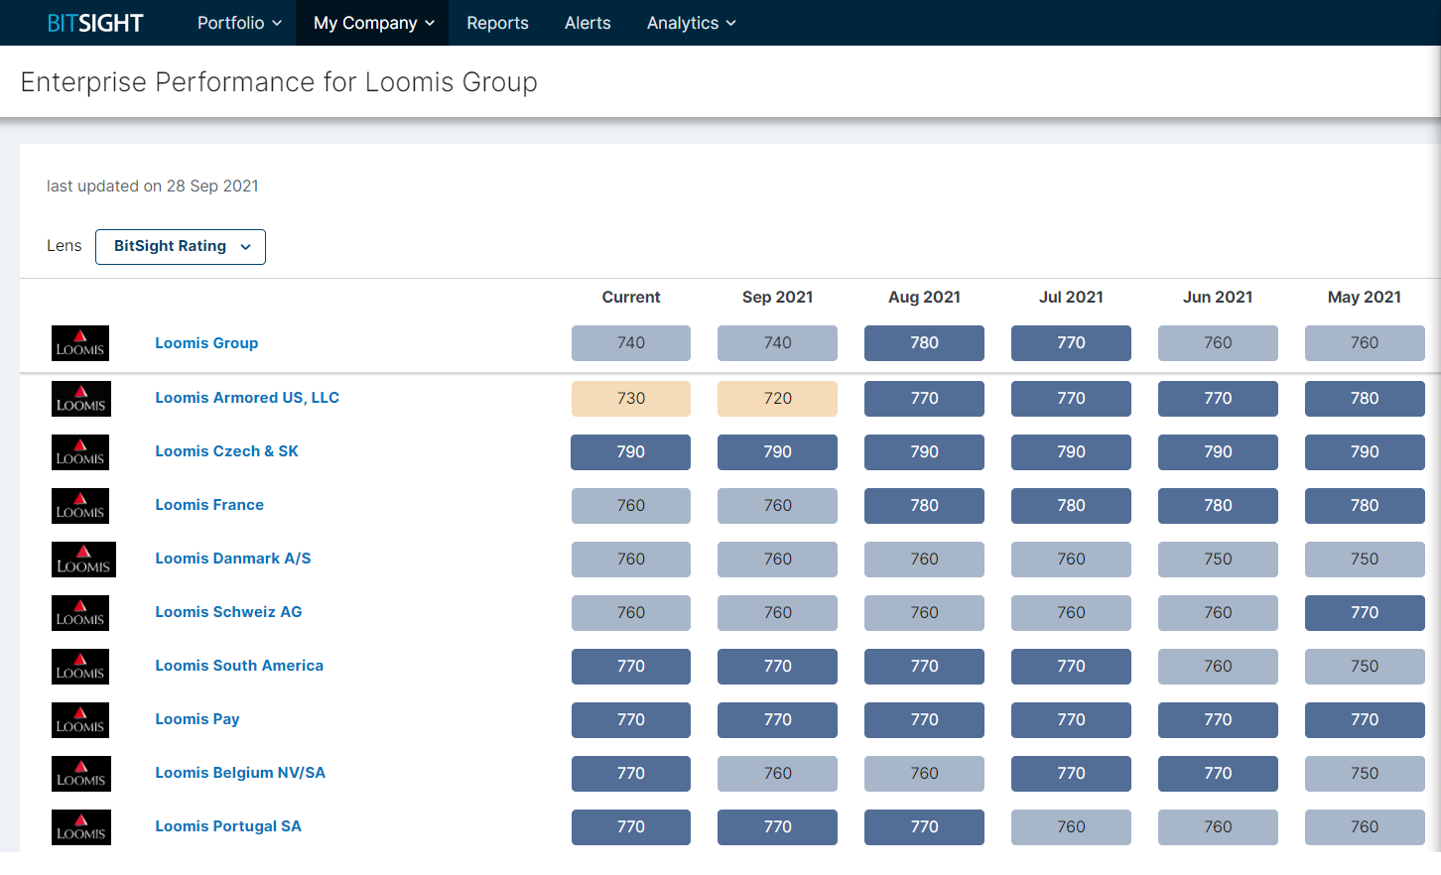The height and width of the screenshot is (875, 1441).
Task: Click the BitSight logo in header
Action: (95, 23)
